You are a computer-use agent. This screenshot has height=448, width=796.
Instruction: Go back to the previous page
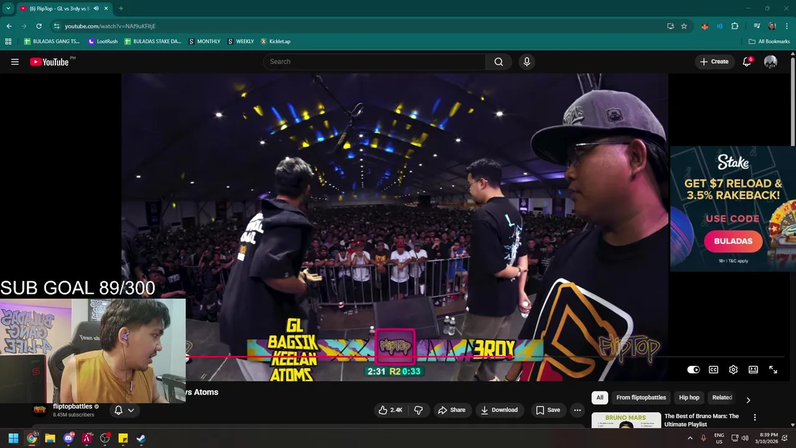pos(9,26)
